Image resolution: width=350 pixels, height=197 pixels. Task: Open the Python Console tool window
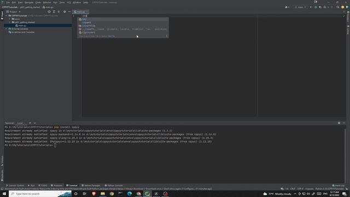coord(114,186)
